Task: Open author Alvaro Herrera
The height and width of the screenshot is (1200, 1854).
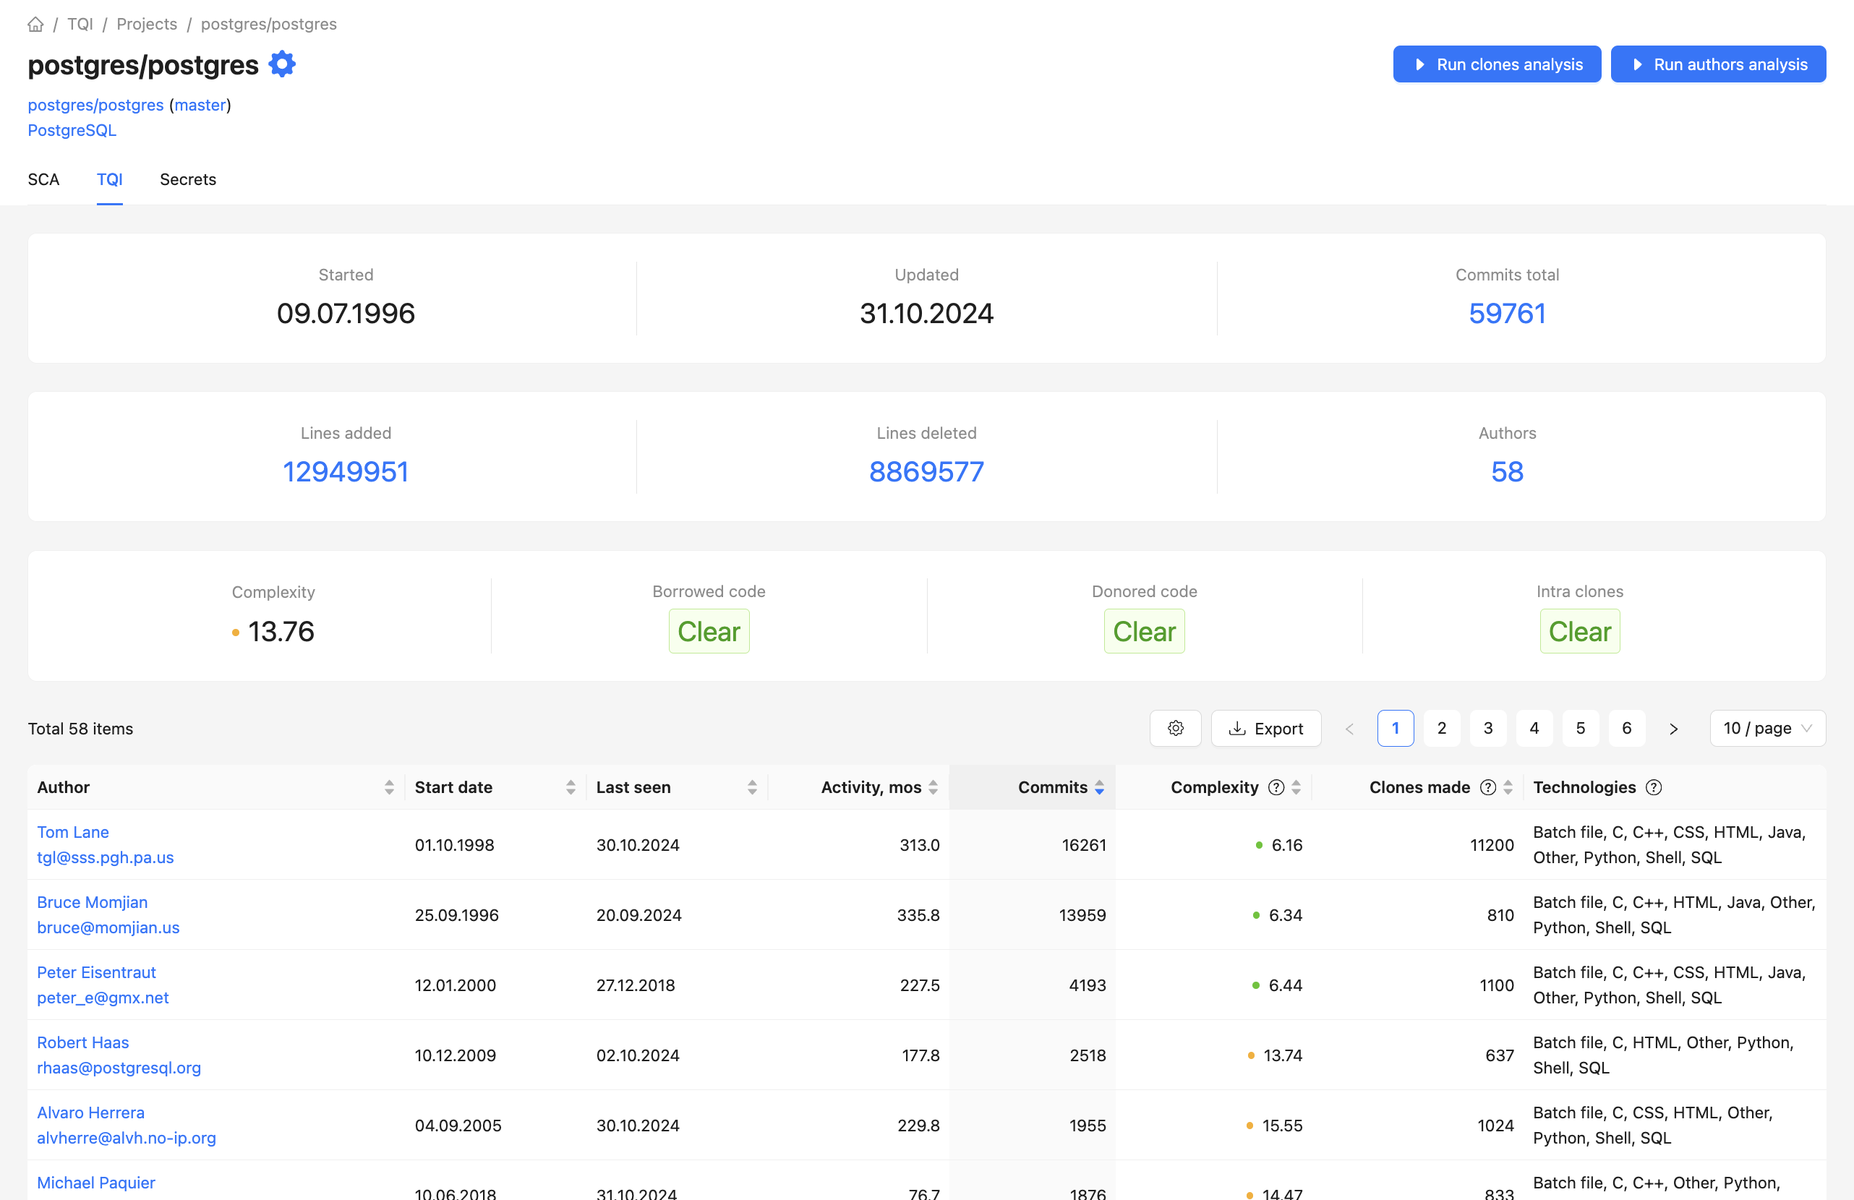Action: click(x=90, y=1112)
